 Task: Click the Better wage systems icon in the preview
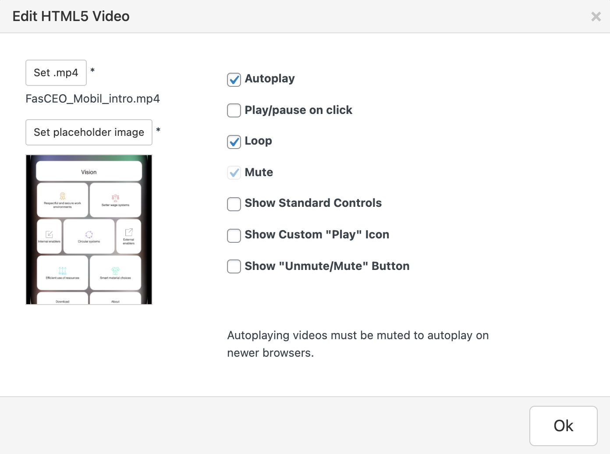(115, 198)
